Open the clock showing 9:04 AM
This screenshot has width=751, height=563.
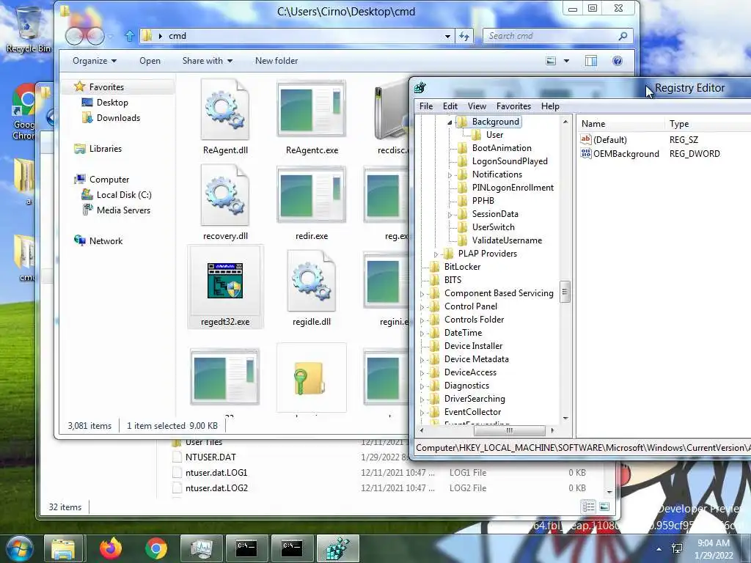click(714, 549)
